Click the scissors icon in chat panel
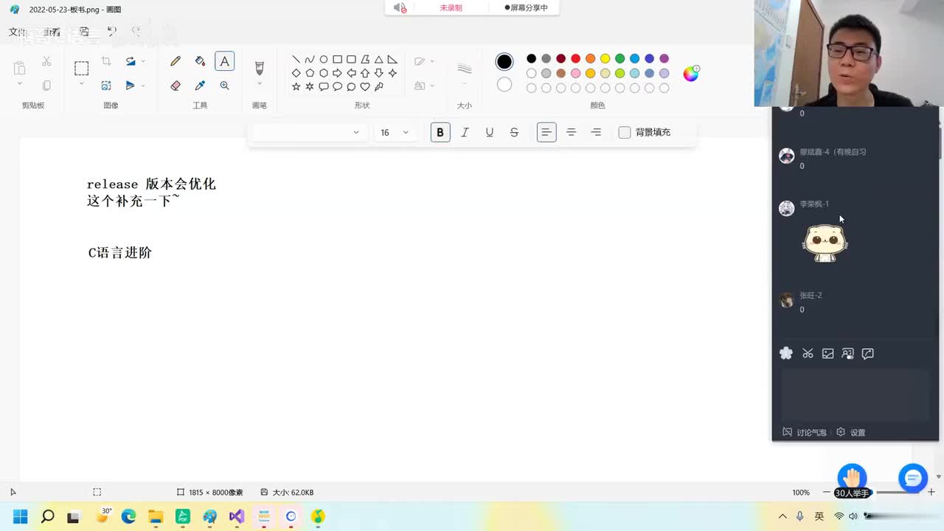This screenshot has width=944, height=531. pos(808,353)
